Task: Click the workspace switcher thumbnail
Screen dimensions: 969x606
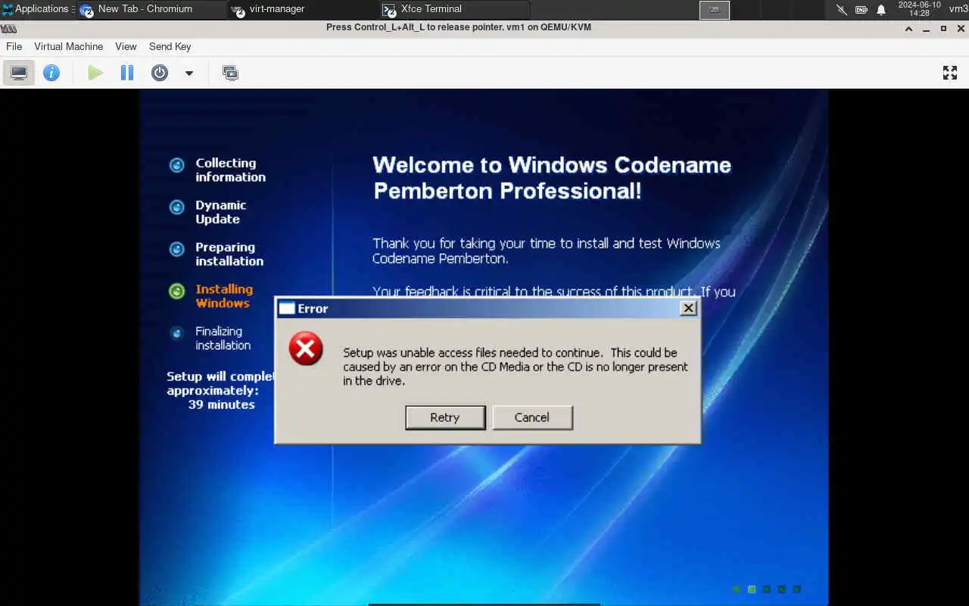Action: (x=715, y=10)
